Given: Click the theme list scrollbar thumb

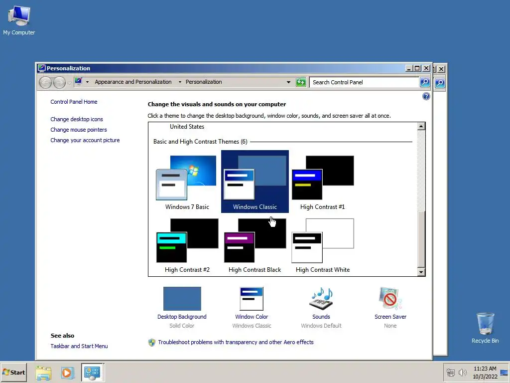Looking at the screenshot, I should coord(421,240).
